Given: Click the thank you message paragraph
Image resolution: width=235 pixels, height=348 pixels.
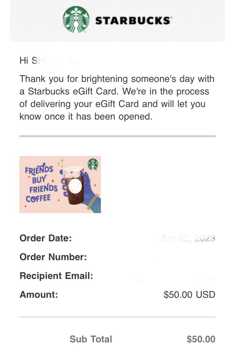Looking at the screenshot, I should pos(117,98).
